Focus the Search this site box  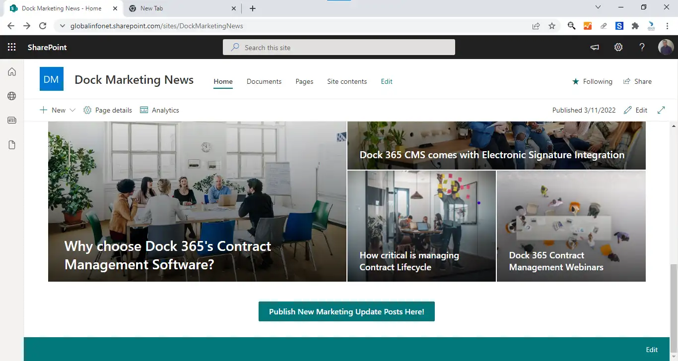pyautogui.click(x=339, y=47)
